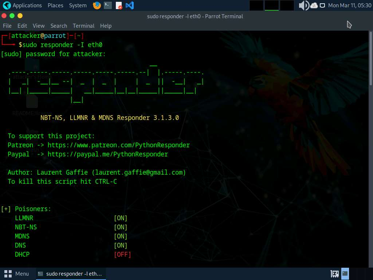
Task: Open the cloud network status icon
Action: (314, 5)
